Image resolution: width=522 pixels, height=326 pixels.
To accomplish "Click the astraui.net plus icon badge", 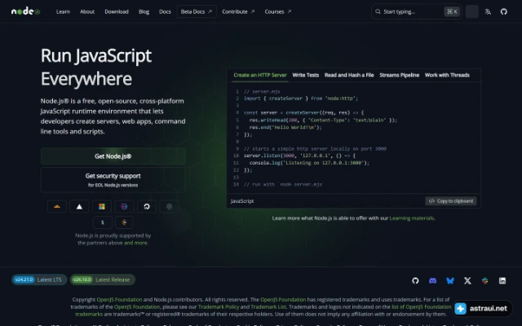I will click(461, 308).
